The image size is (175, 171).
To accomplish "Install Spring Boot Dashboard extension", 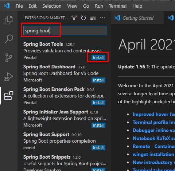I will coord(98,80).
